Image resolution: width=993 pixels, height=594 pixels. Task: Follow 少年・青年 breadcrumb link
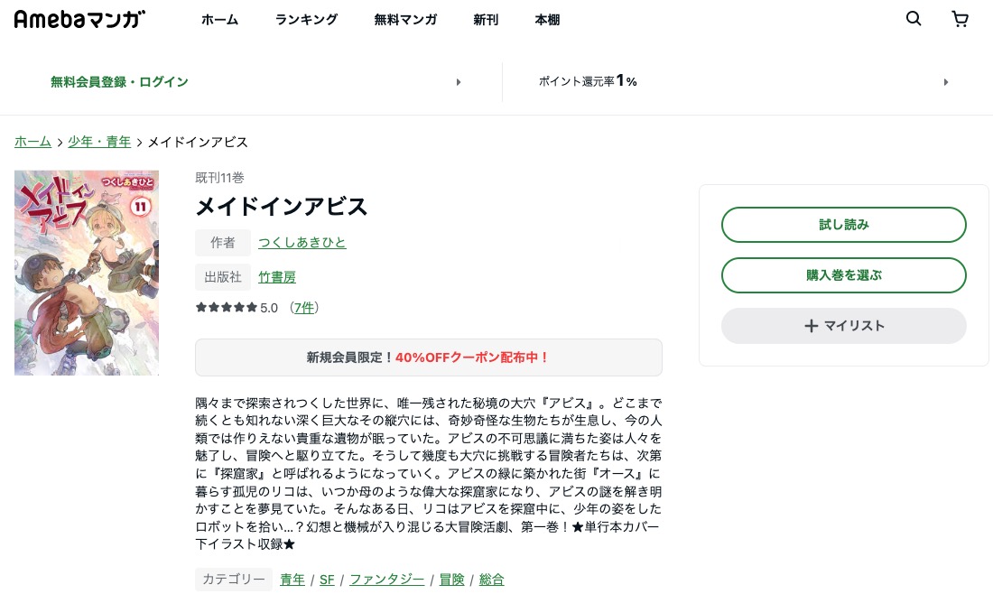[99, 142]
